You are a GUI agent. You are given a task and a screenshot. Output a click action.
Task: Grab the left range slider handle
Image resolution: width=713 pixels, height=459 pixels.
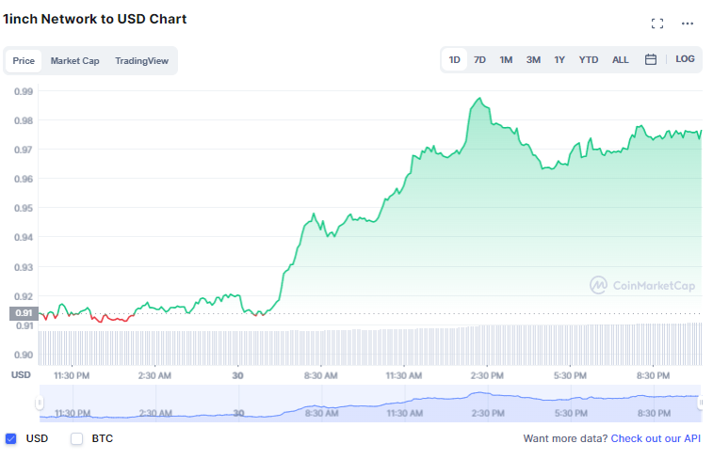click(x=40, y=403)
